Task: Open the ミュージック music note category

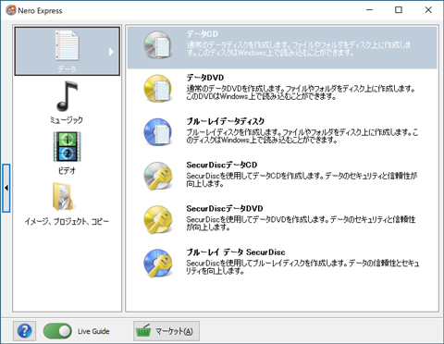Action: 67,96
